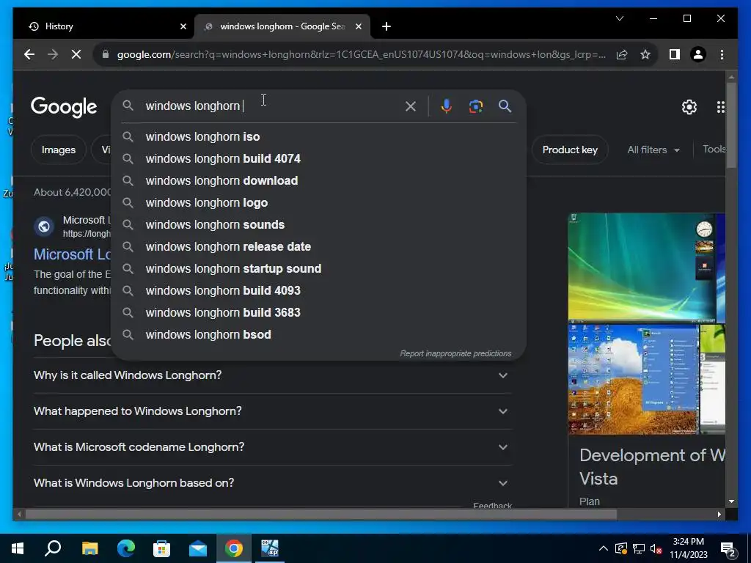Image resolution: width=751 pixels, height=563 pixels.
Task: Choose suggestion windows longhorn startup sound
Action: pos(318,268)
